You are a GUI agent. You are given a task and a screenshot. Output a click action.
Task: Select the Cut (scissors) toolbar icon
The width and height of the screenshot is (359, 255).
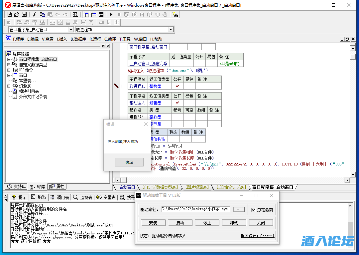(x=34, y=15)
